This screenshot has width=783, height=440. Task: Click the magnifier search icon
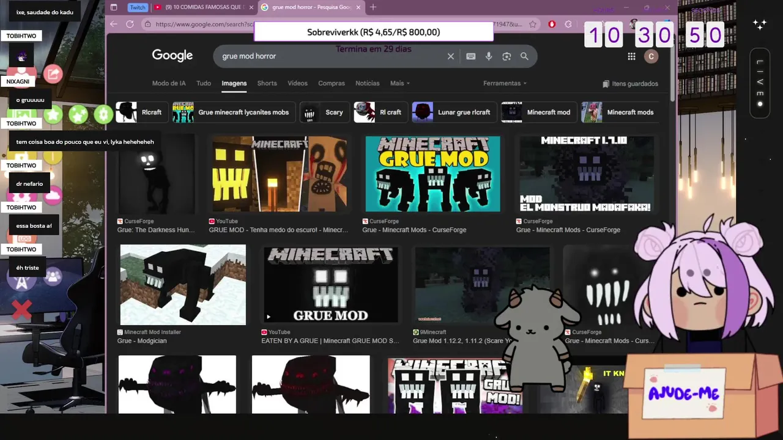tap(524, 56)
